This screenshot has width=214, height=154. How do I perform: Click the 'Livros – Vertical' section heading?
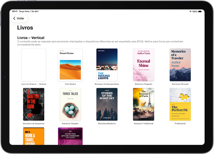(31, 38)
